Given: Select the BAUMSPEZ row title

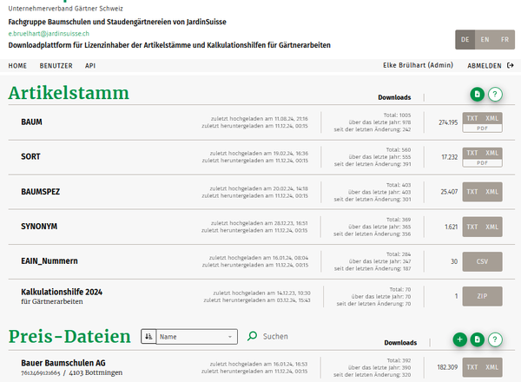Looking at the screenshot, I should click(41, 192).
